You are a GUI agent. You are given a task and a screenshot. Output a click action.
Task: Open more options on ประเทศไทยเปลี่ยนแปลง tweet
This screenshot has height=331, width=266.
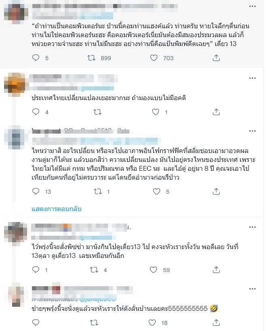[x=253, y=78]
